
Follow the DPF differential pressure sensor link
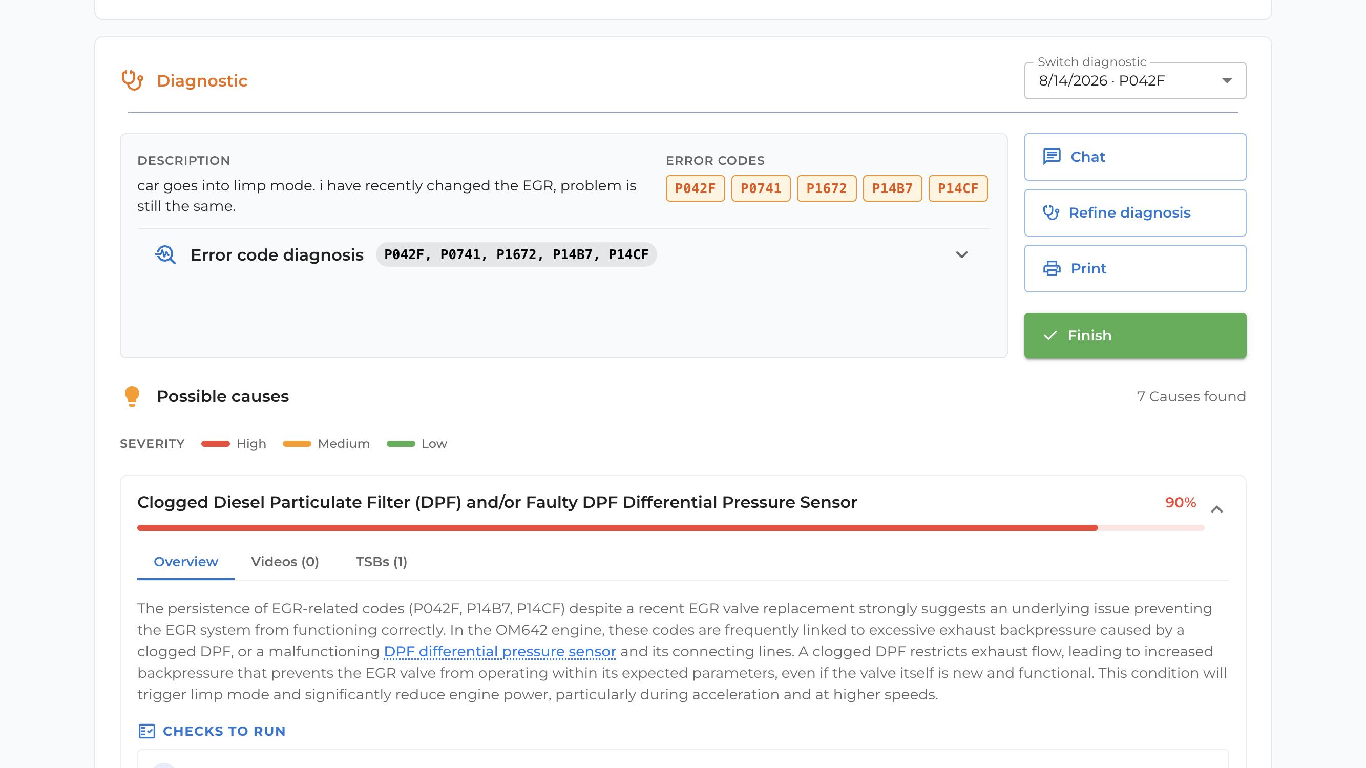pyautogui.click(x=499, y=651)
